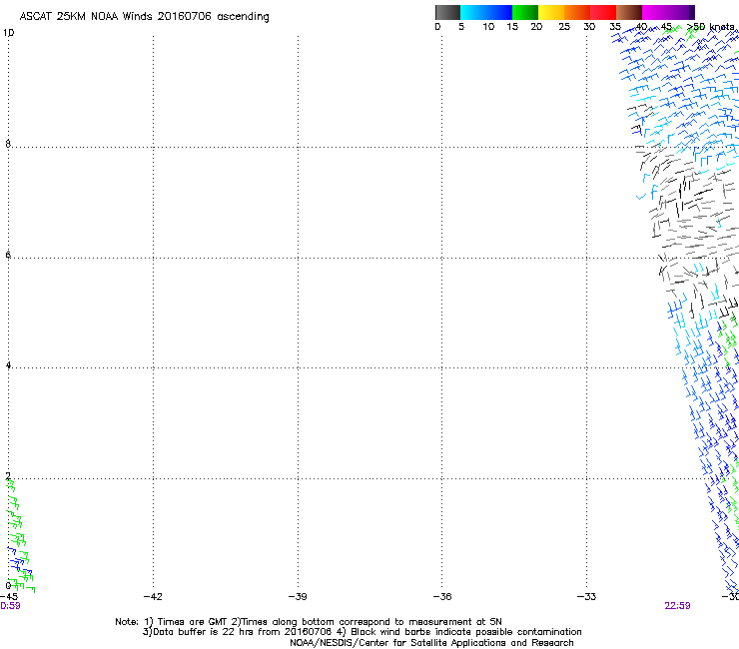This screenshot has width=739, height=649.
Task: Click the title 'ASCAT 25KM NOAA Winds 20160706 ascending'
Action: coord(144,17)
